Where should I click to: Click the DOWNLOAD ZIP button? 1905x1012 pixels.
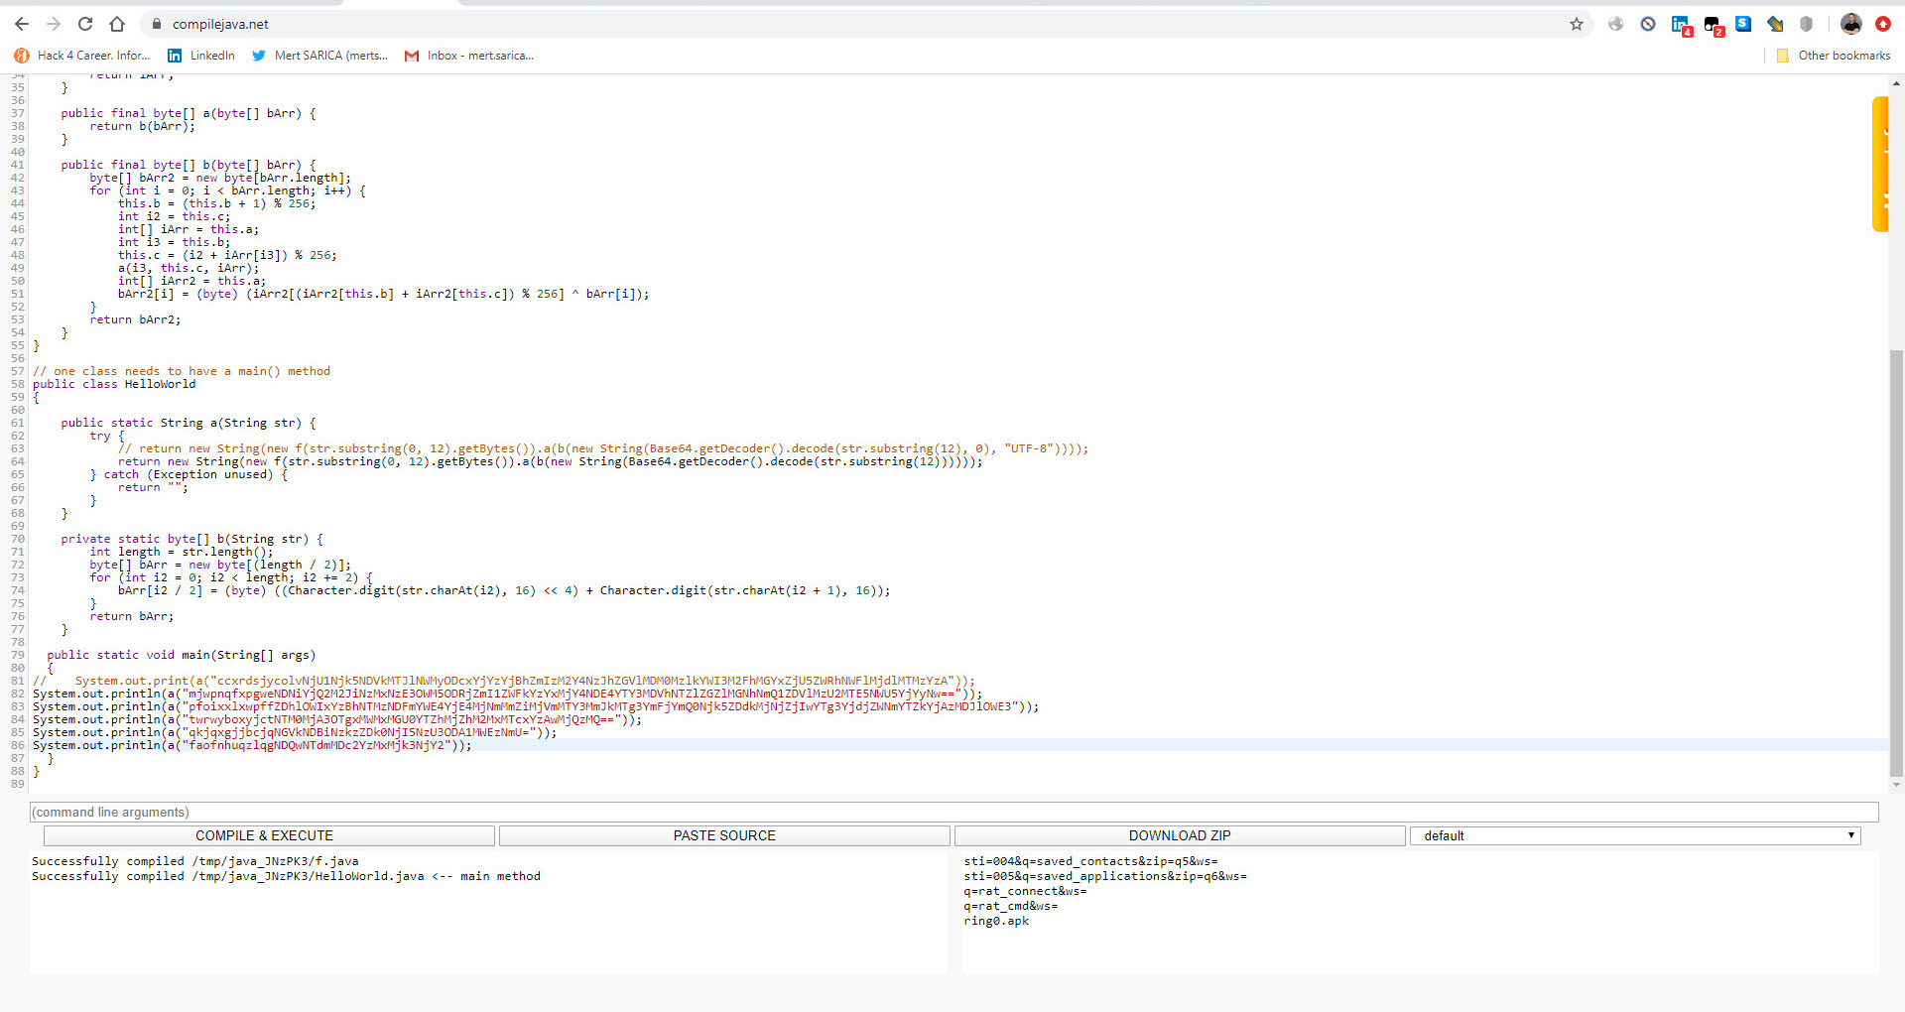click(1179, 835)
